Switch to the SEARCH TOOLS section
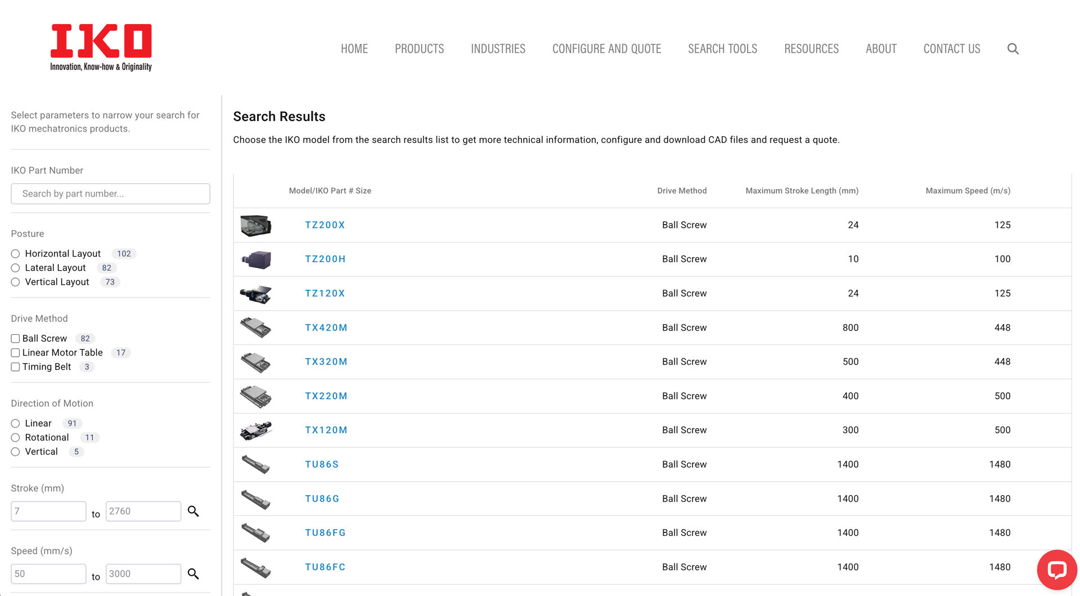This screenshot has width=1080, height=596. pos(722,48)
